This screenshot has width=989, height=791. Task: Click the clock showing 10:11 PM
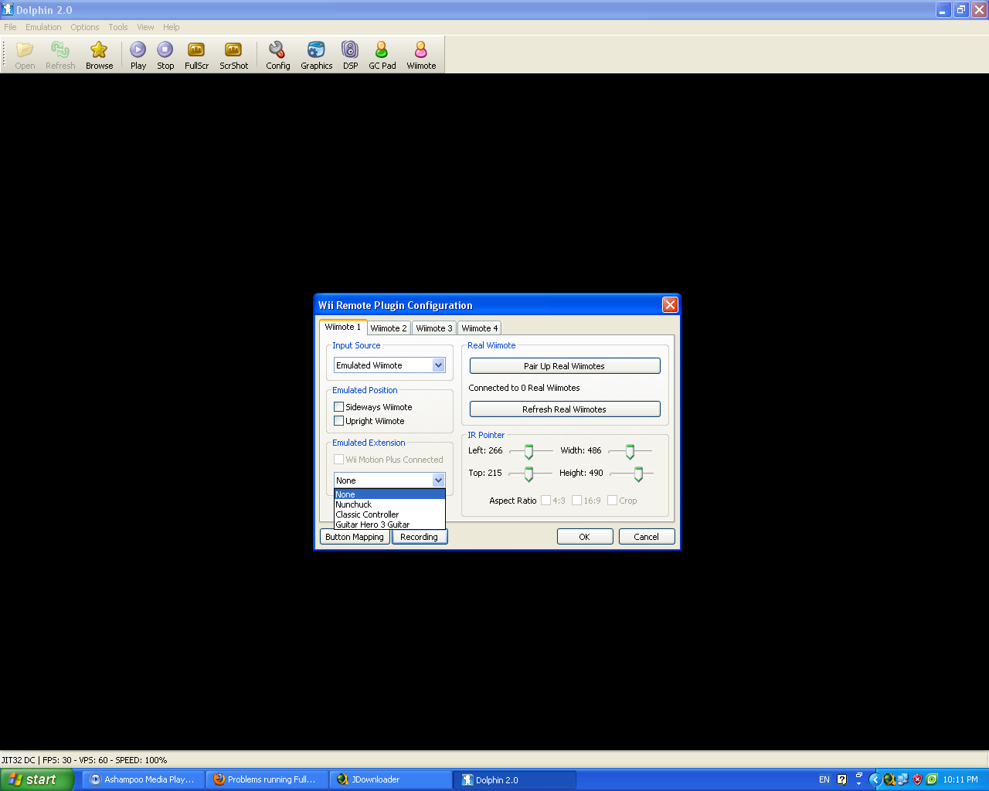960,779
